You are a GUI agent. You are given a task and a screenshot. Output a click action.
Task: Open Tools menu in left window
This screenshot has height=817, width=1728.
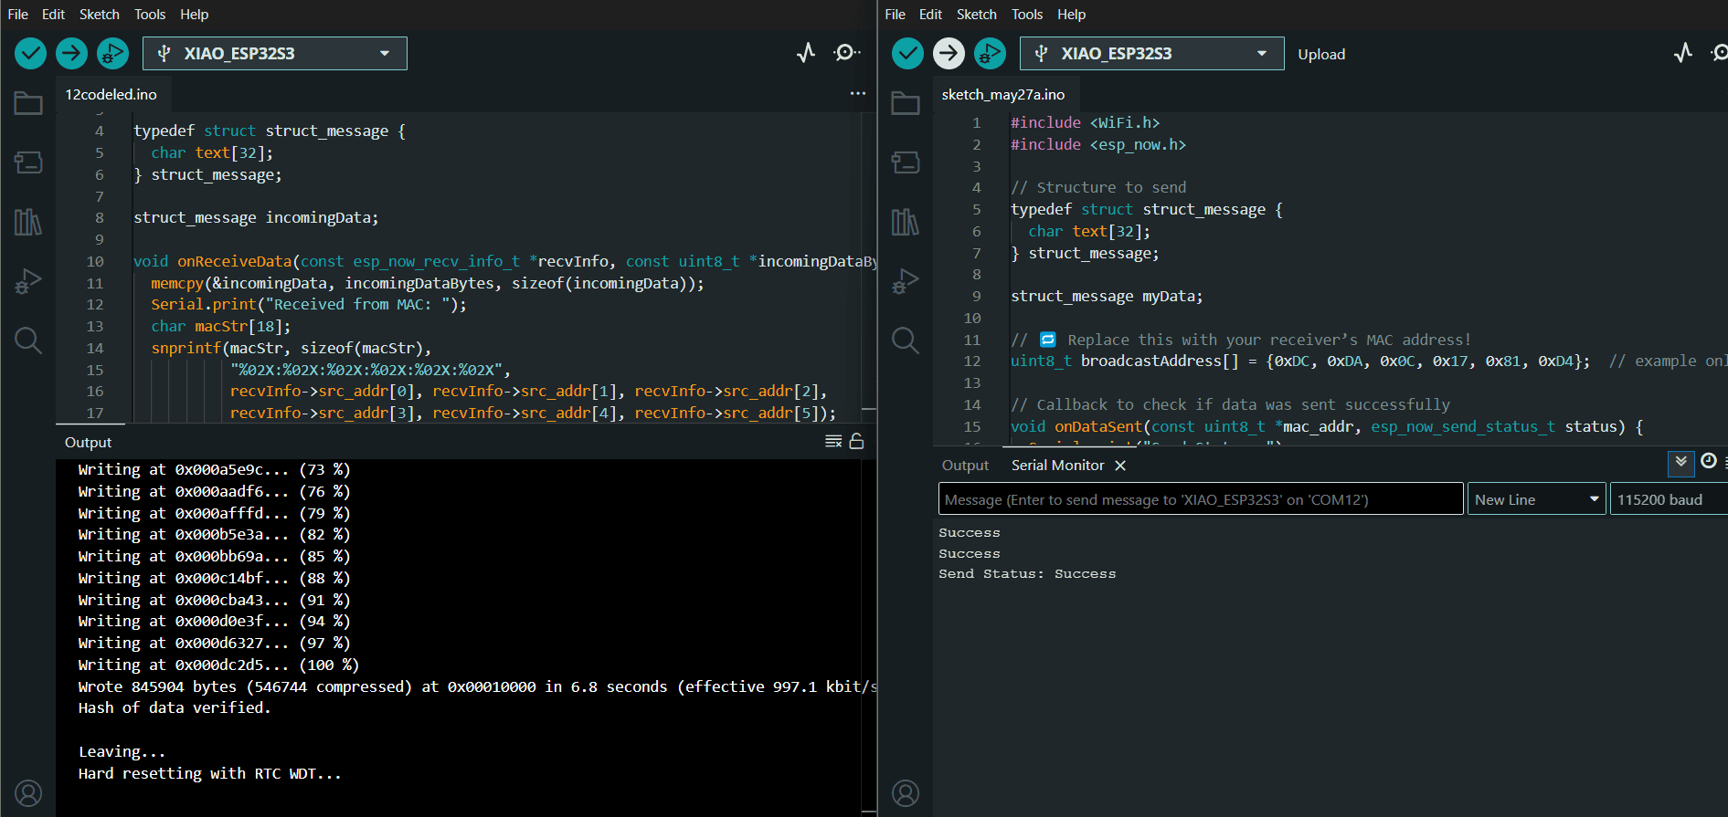[x=150, y=15]
